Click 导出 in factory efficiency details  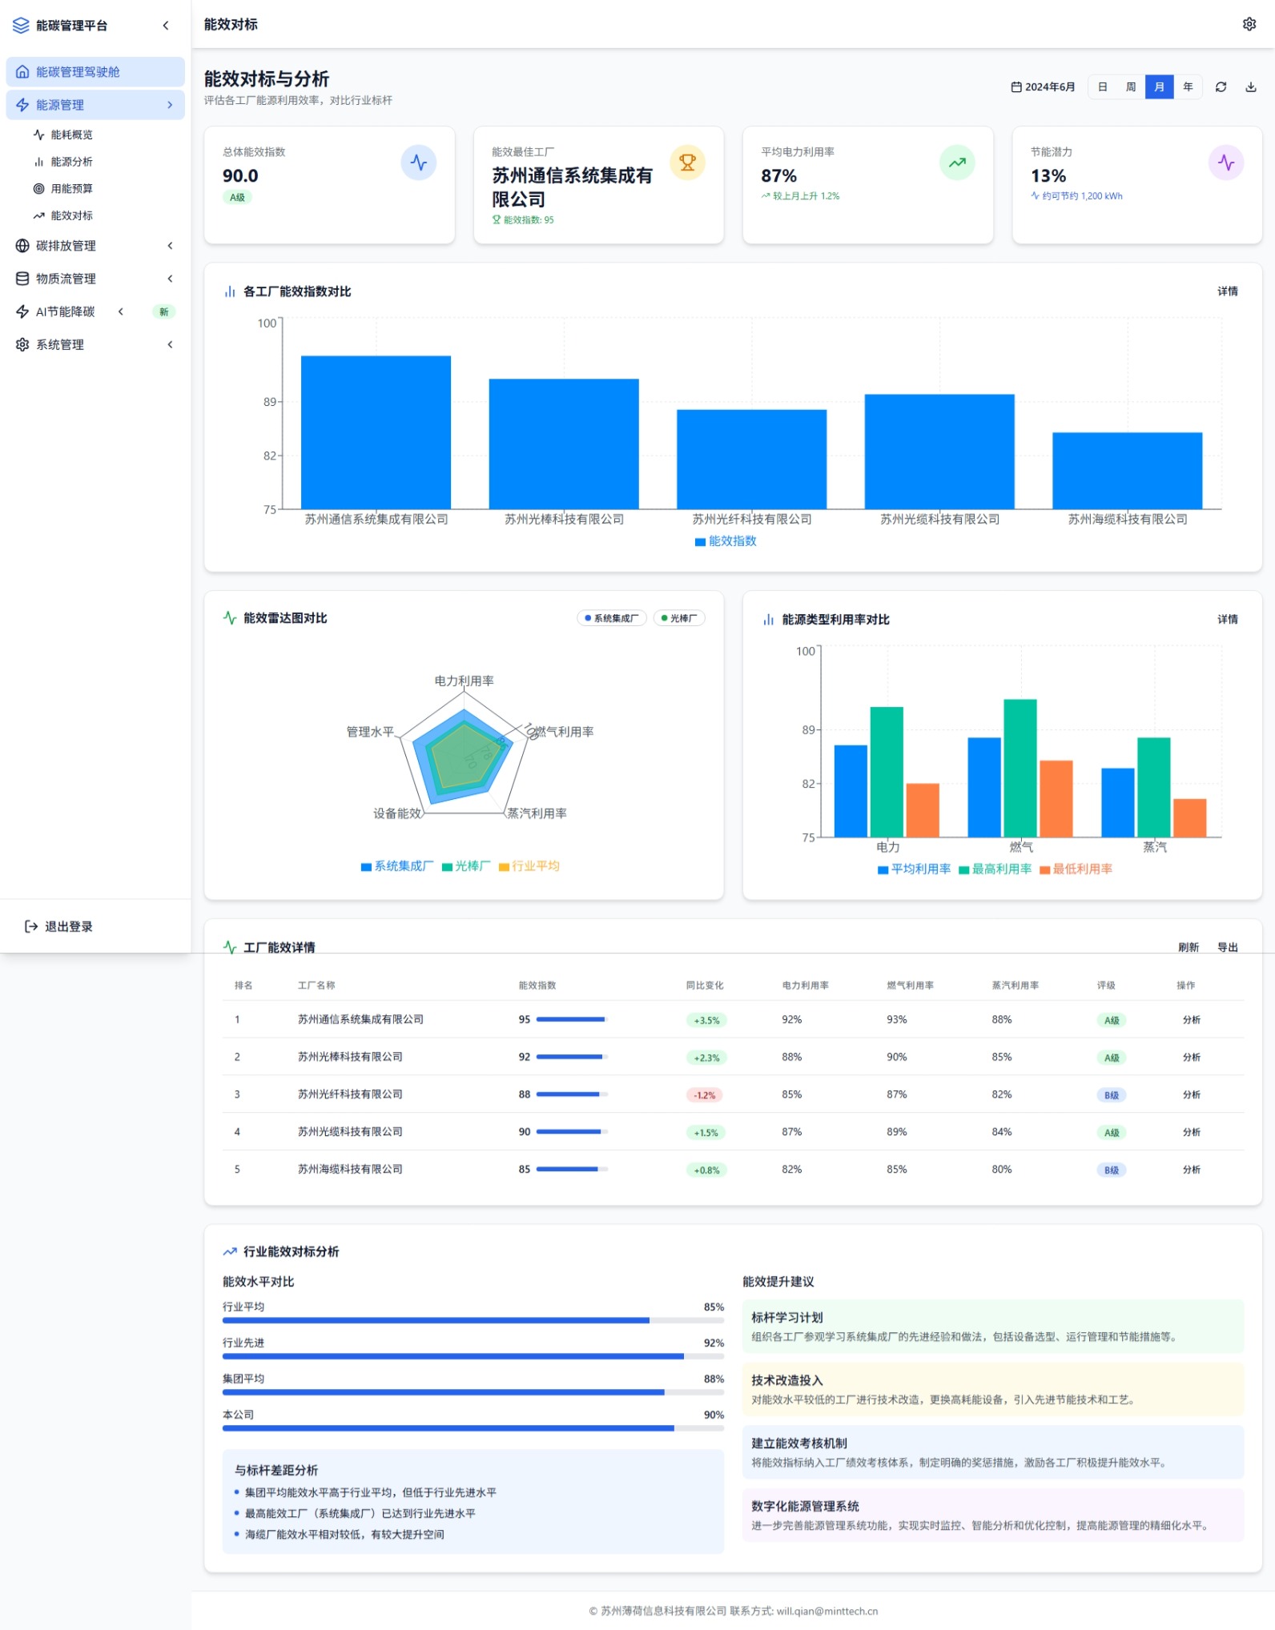pos(1227,947)
